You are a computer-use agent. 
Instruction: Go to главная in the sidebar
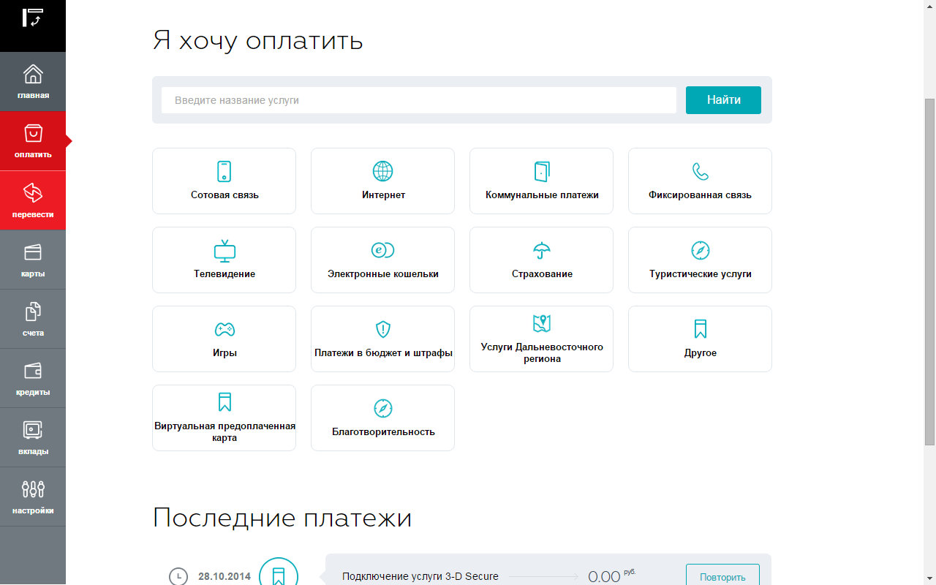(x=33, y=82)
